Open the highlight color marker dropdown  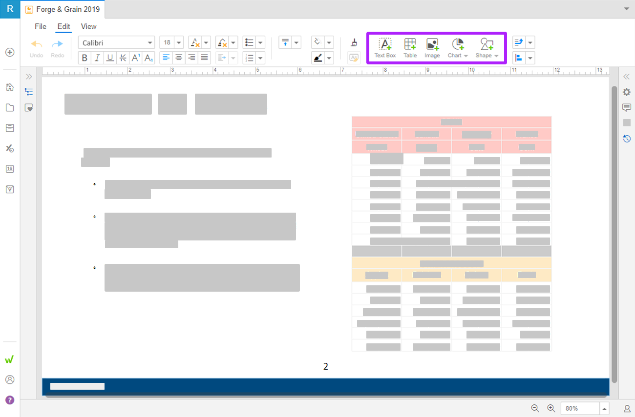pos(329,59)
